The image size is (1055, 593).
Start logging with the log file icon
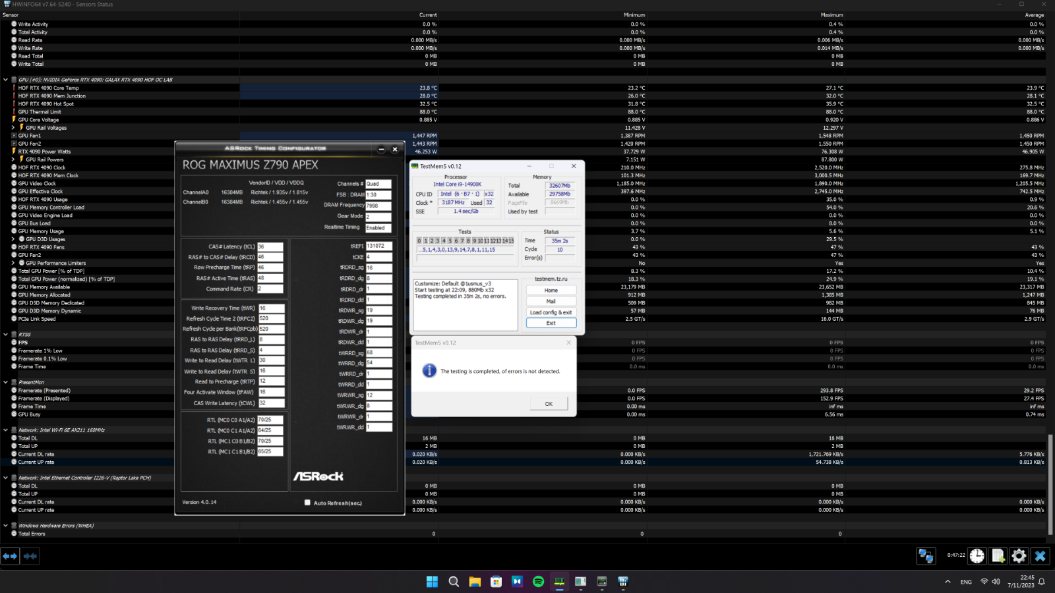(x=998, y=556)
